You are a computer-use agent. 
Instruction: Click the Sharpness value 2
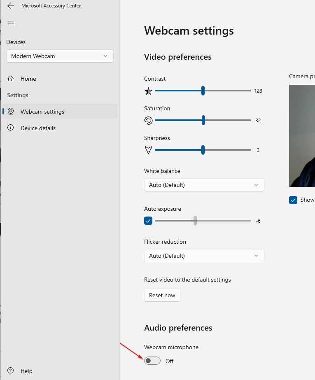(x=258, y=150)
